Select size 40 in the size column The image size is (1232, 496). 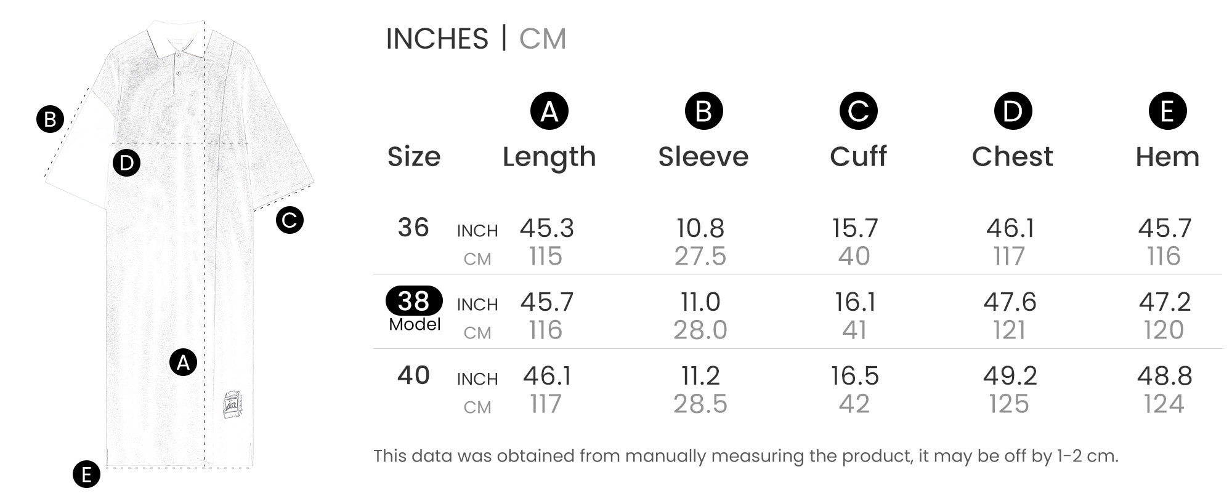pos(413,375)
